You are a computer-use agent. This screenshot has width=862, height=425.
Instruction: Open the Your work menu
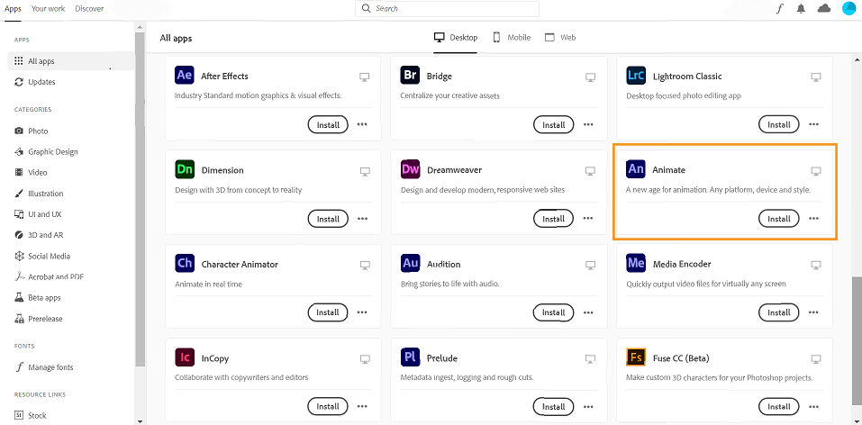pyautogui.click(x=48, y=9)
